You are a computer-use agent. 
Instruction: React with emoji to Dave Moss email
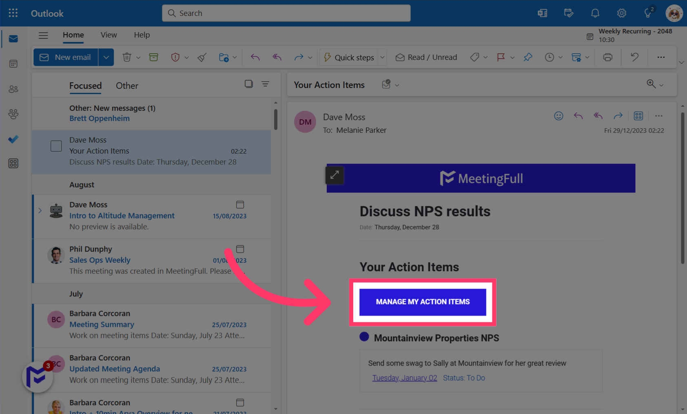[x=558, y=116]
